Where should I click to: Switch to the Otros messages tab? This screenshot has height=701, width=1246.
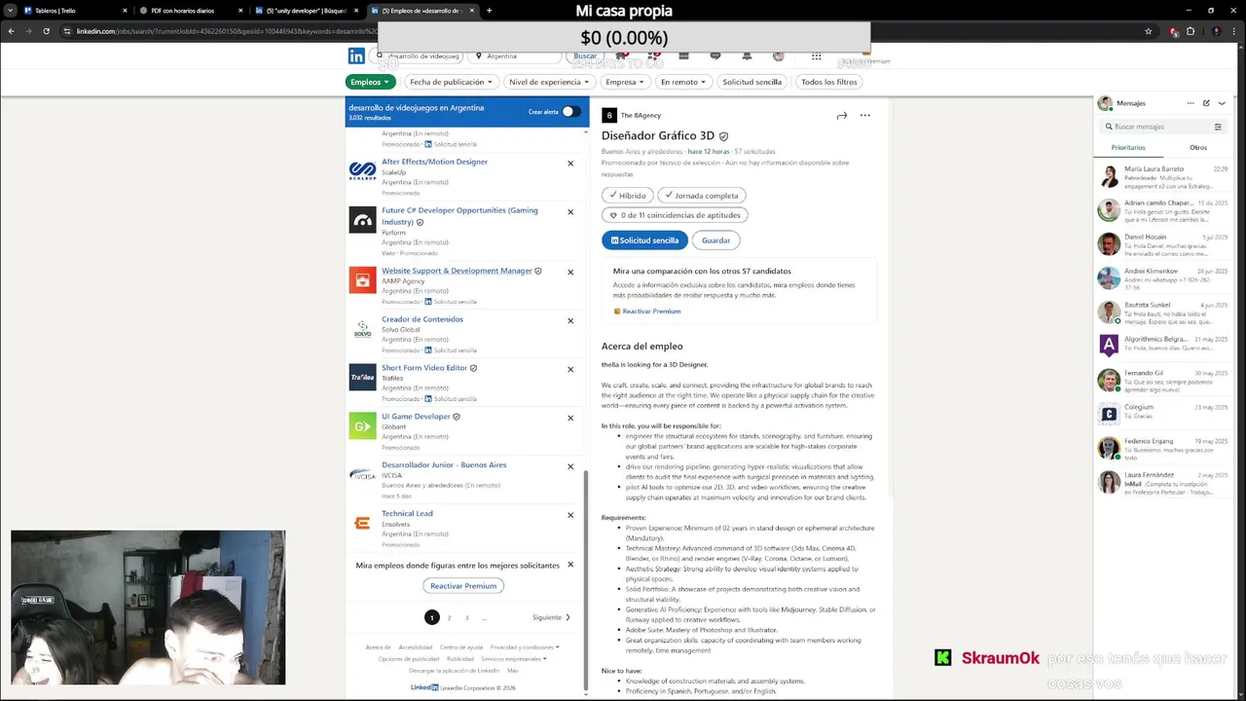coord(1198,148)
